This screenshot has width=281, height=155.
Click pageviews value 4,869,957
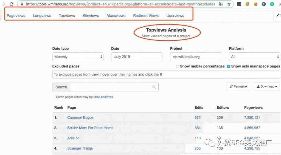pos(252,128)
